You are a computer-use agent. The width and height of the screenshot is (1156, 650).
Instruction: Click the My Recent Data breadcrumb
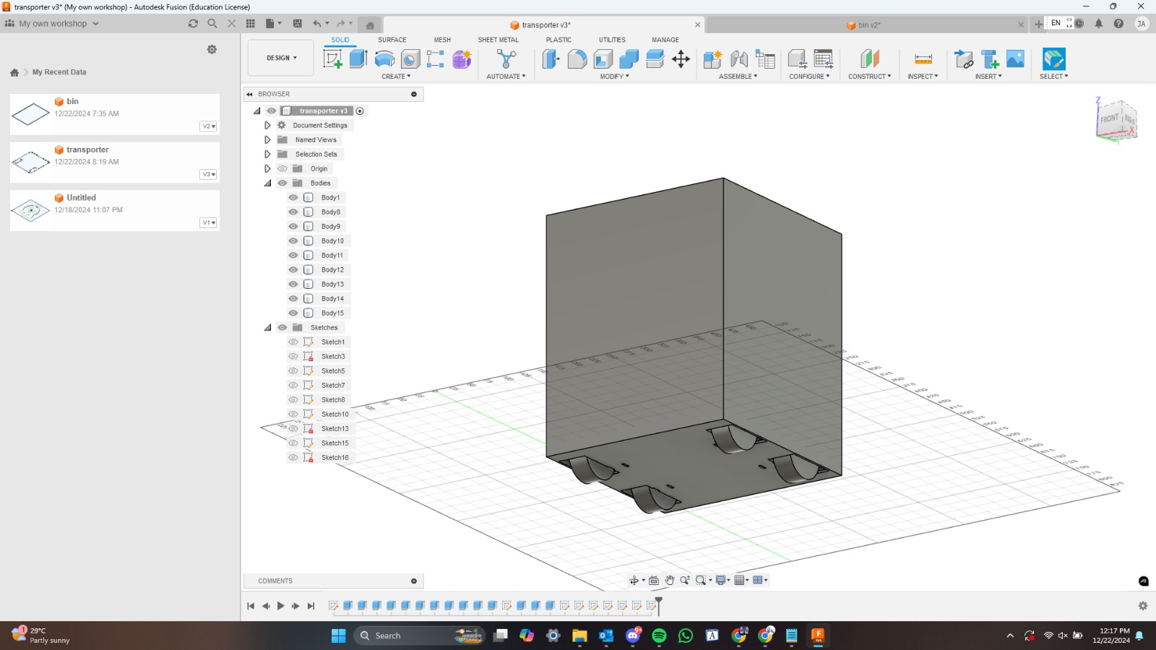coord(59,72)
